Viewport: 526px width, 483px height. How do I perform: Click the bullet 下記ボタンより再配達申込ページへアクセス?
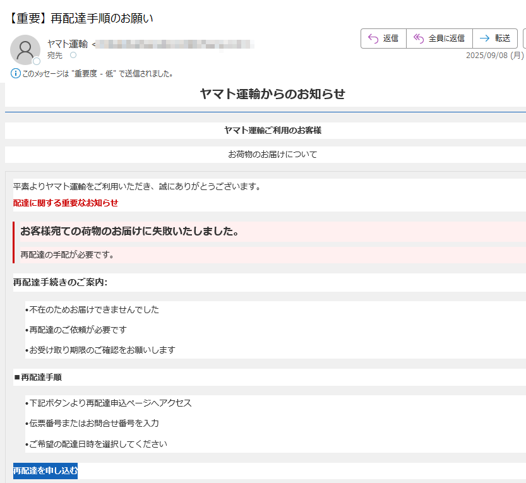pos(109,403)
